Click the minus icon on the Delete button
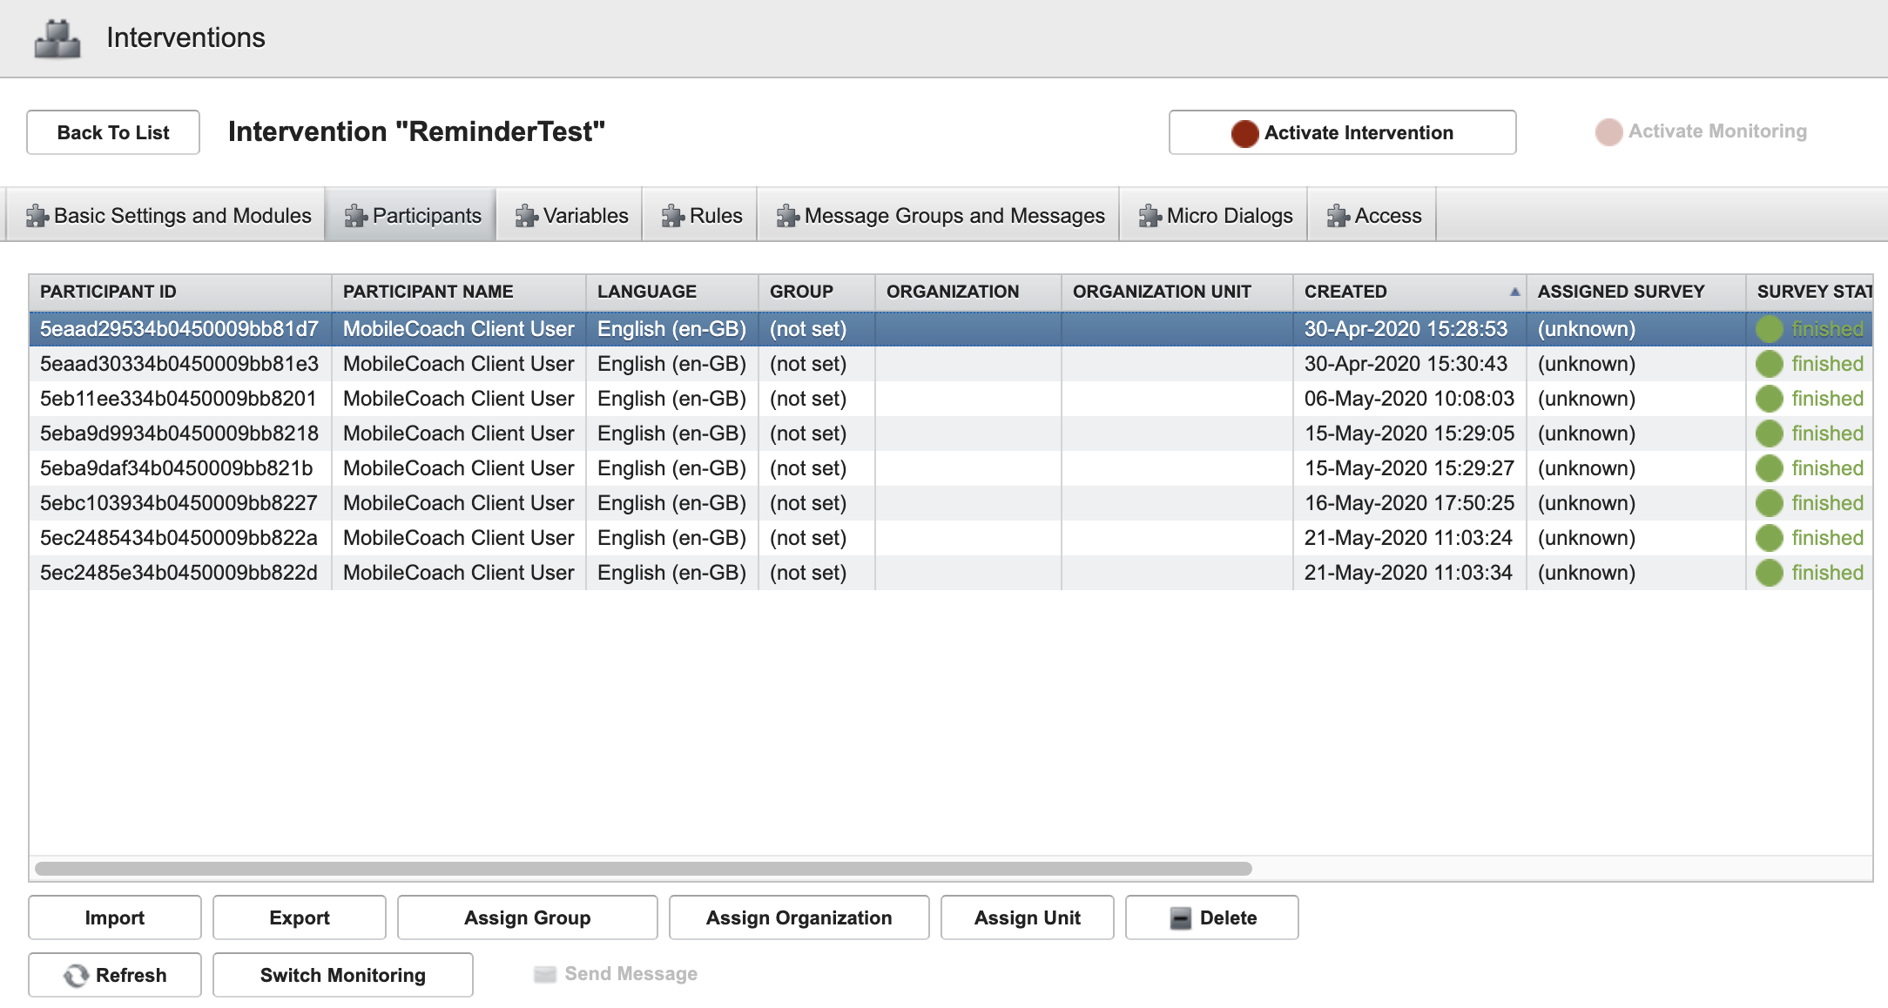 [1180, 918]
